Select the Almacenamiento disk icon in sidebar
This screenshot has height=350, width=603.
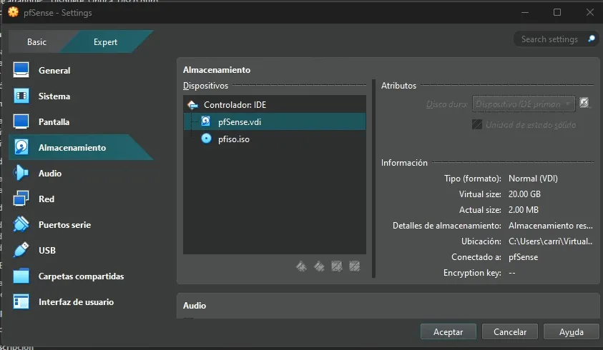pos(21,147)
